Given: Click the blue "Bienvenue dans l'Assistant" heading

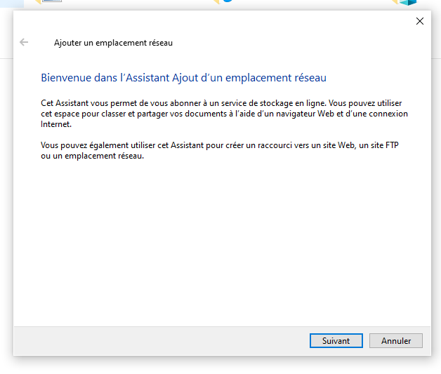Looking at the screenshot, I should point(183,78).
